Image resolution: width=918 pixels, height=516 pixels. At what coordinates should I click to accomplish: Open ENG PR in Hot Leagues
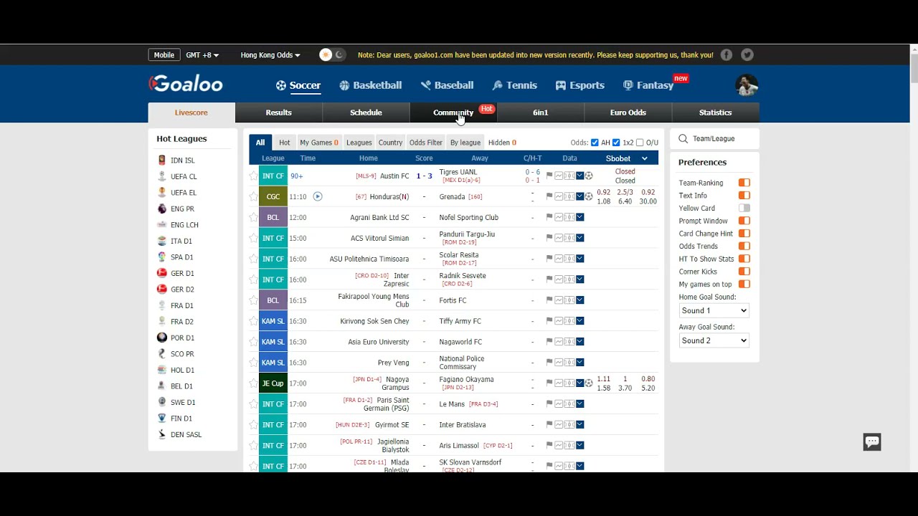182,209
